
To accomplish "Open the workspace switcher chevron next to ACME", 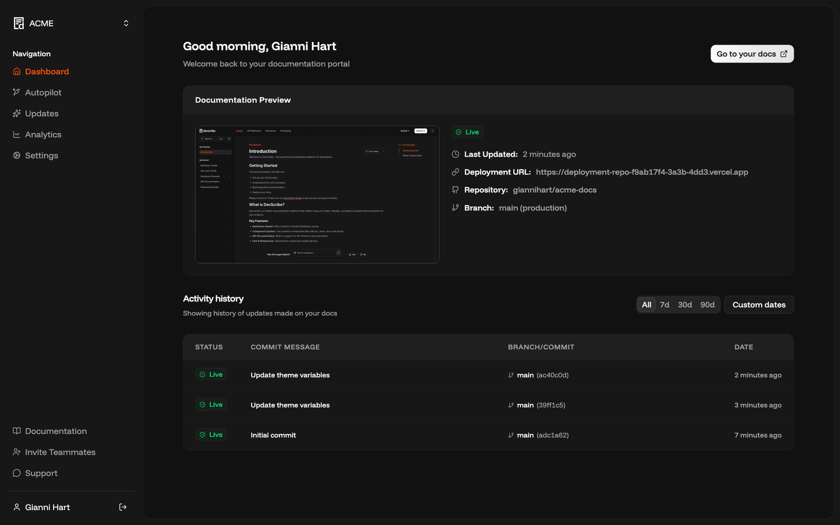I will coord(126,23).
